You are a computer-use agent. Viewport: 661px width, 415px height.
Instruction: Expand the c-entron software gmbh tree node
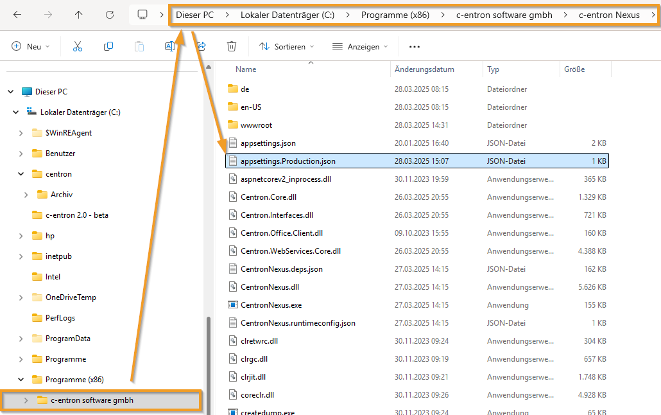26,400
